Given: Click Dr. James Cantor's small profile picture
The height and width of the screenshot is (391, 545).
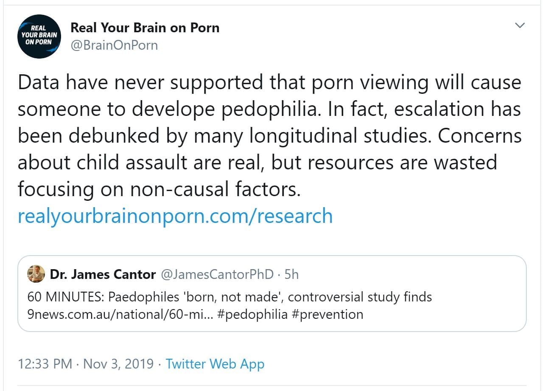Looking at the screenshot, I should pyautogui.click(x=36, y=274).
